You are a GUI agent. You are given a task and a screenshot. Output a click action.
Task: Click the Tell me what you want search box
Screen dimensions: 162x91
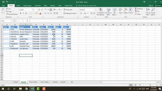(86, 6)
